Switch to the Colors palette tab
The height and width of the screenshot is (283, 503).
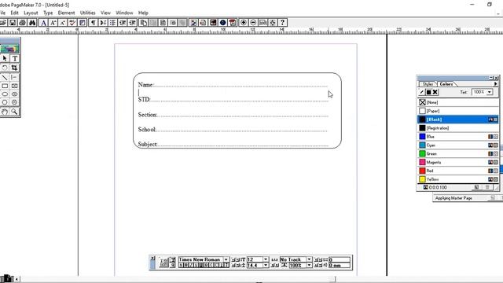[446, 84]
